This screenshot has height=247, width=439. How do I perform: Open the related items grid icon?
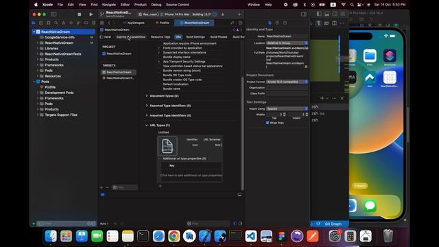point(102,23)
